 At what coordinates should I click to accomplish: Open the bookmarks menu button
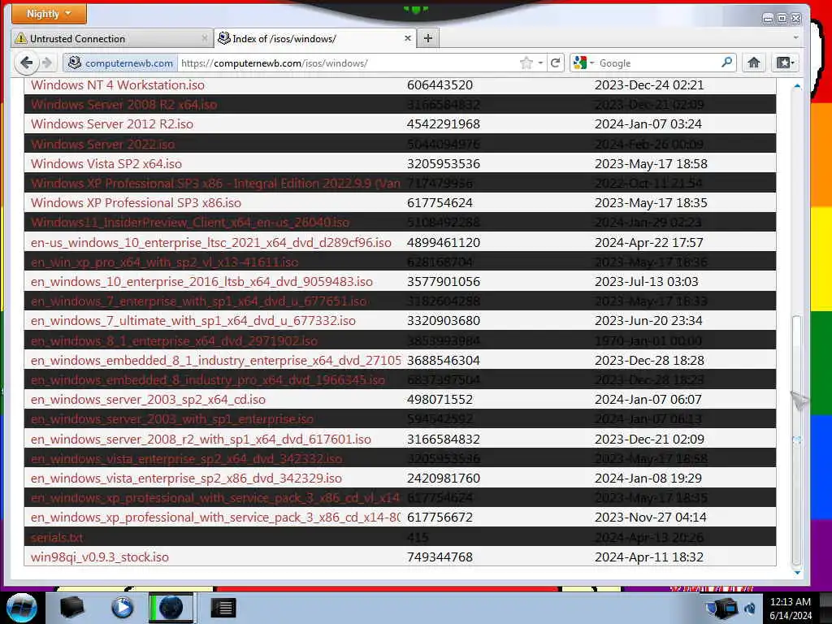coord(786,63)
